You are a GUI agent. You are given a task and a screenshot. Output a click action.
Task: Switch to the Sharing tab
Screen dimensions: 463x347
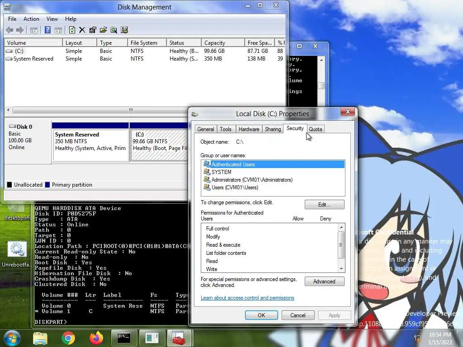coord(273,129)
